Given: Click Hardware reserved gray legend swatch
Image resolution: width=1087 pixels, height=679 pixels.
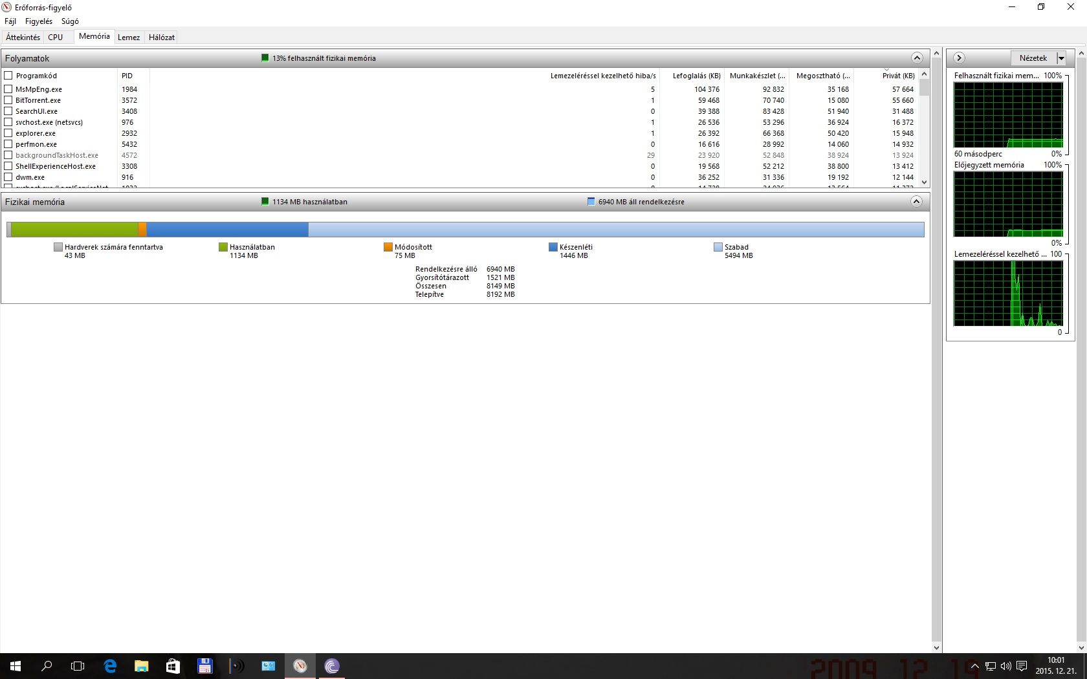Looking at the screenshot, I should point(58,247).
